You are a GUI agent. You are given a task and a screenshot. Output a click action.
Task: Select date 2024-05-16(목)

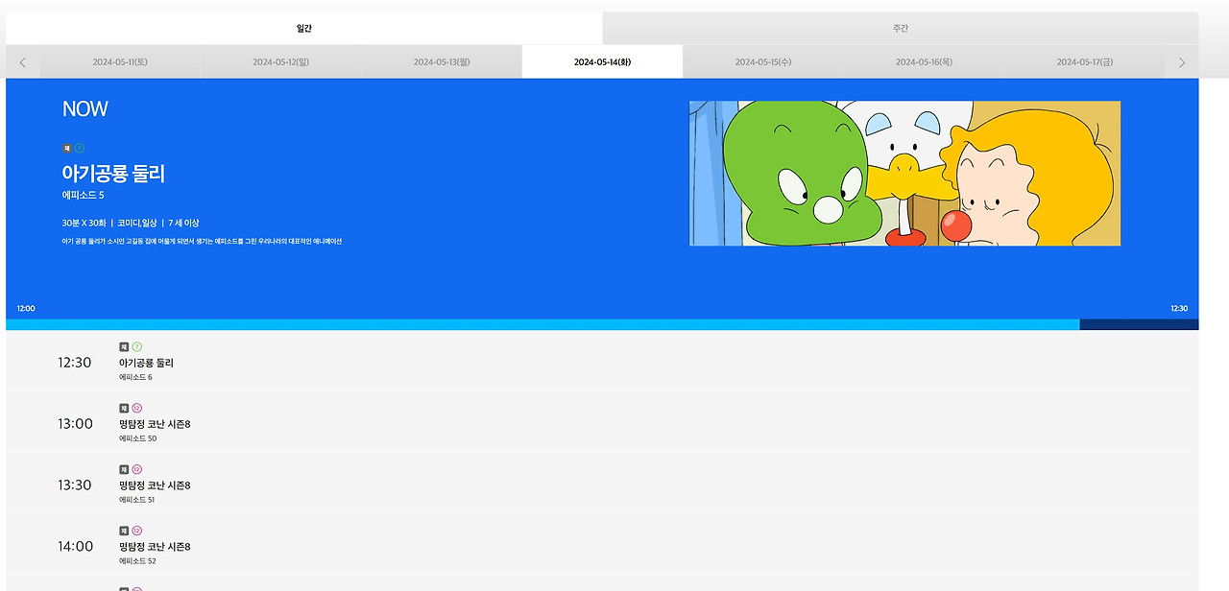tap(924, 62)
